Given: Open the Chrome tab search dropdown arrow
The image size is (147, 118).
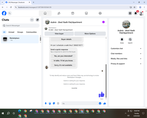Looking at the screenshot, I should point(2,2).
